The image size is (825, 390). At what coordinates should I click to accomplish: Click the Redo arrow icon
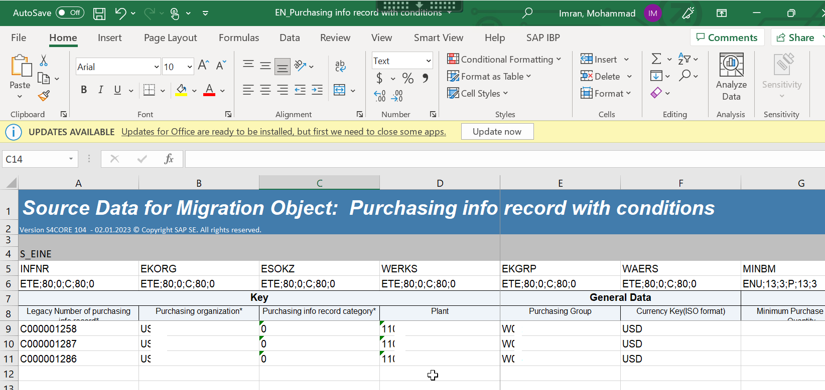[150, 14]
